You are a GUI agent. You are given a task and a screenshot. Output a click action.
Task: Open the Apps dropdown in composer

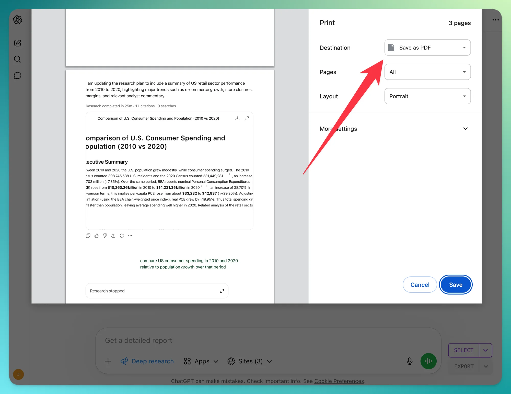201,361
